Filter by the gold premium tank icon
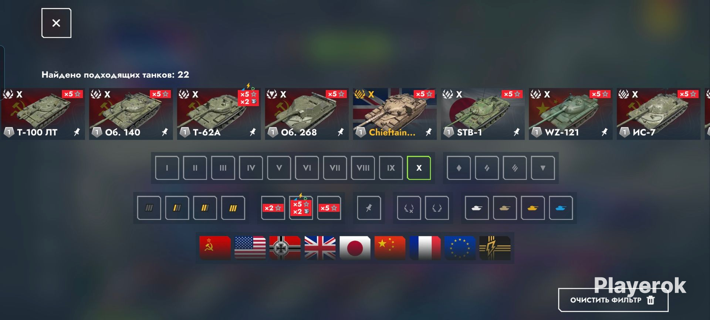 532,208
